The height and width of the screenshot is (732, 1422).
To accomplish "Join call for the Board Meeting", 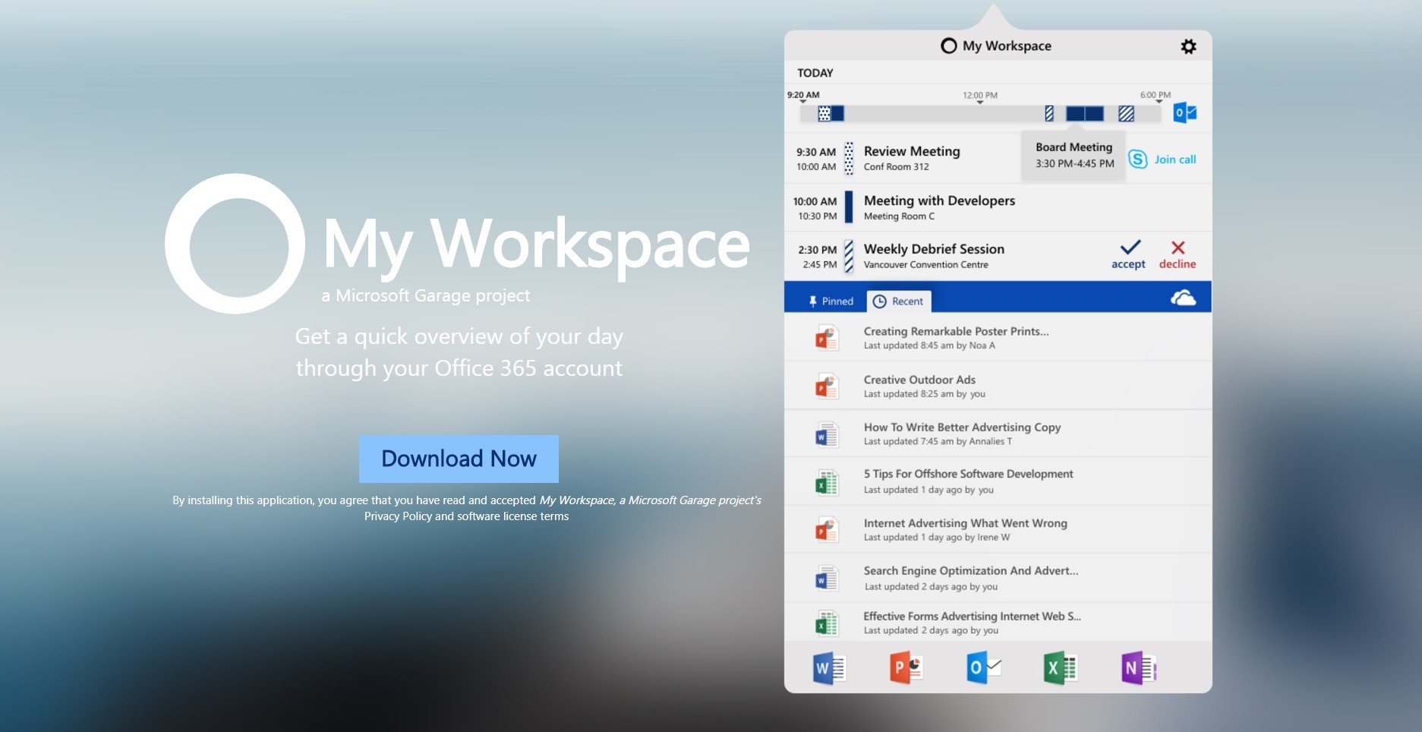I will (1175, 159).
